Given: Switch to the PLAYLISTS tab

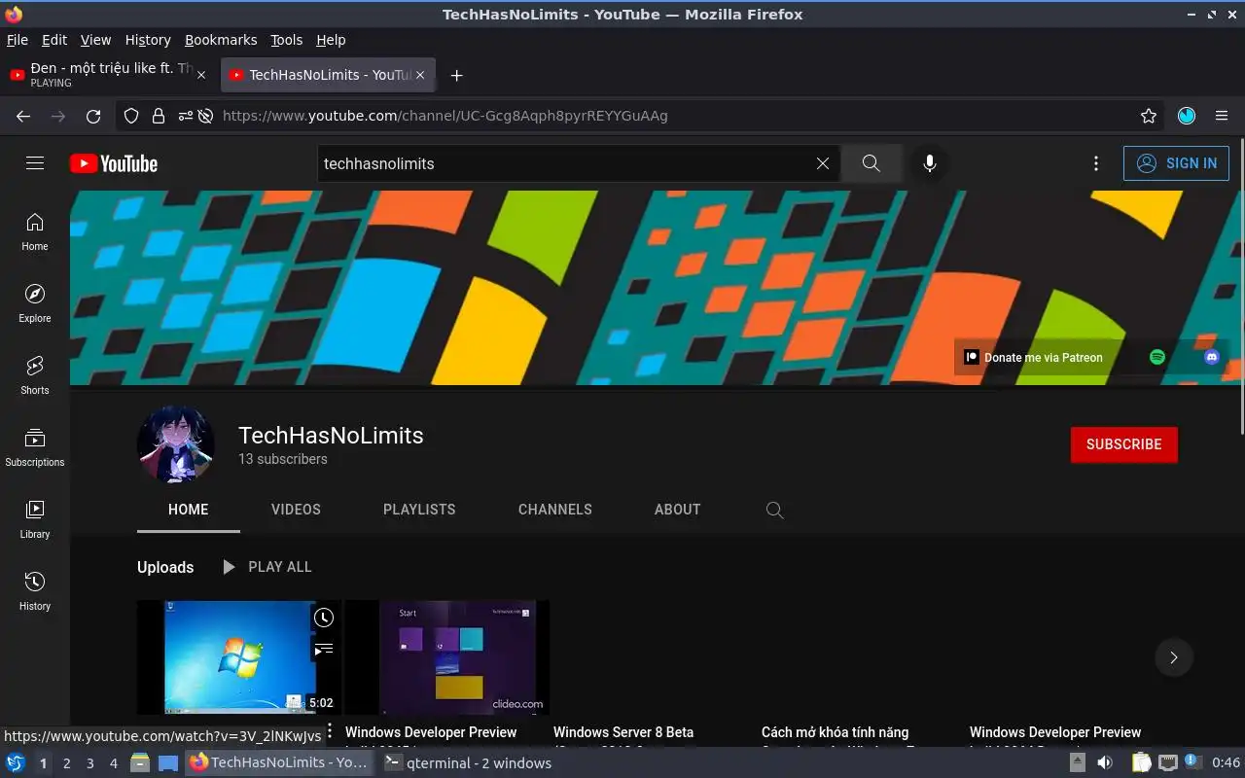Looking at the screenshot, I should (x=419, y=510).
